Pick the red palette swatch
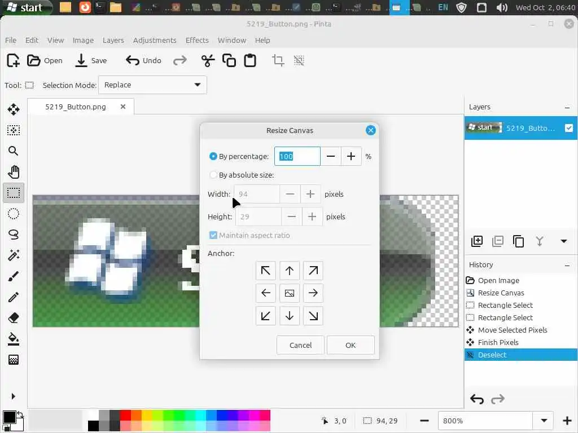The image size is (578, 433). coord(125,415)
